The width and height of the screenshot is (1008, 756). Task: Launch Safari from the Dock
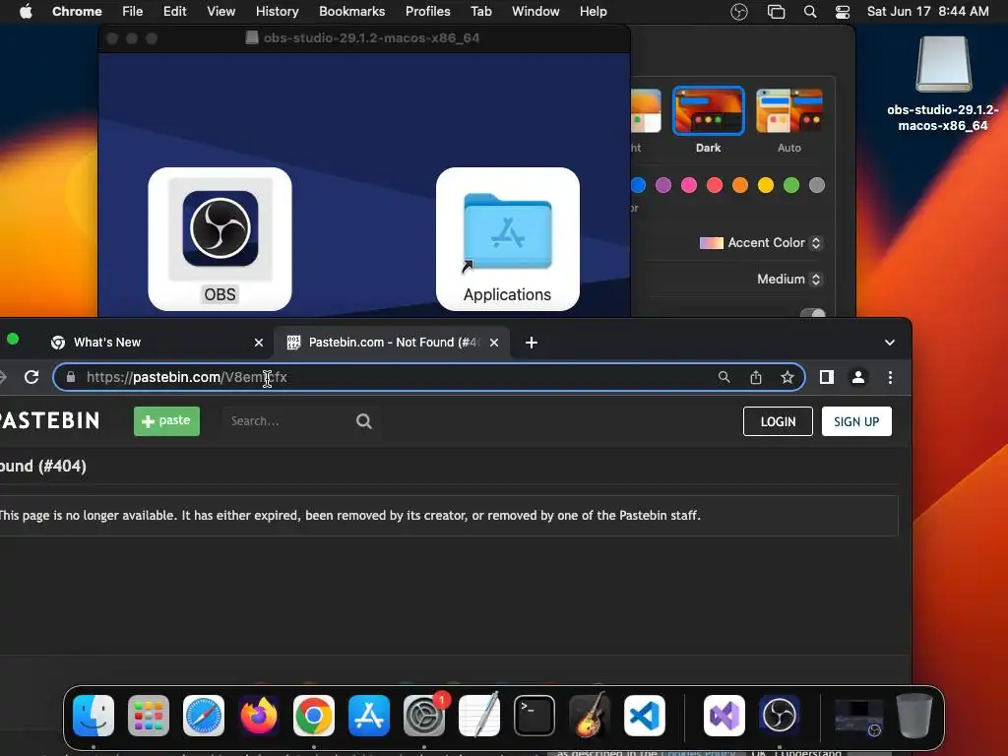[204, 716]
